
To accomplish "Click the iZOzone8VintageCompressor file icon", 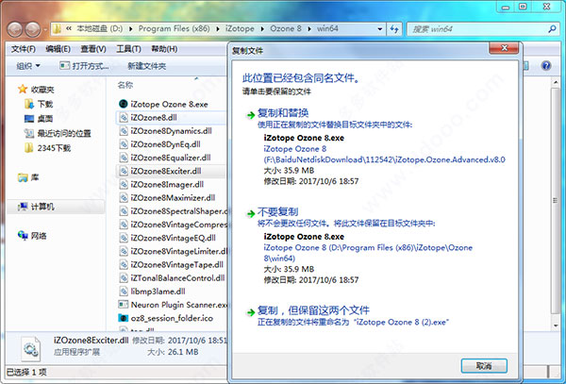I will [124, 225].
